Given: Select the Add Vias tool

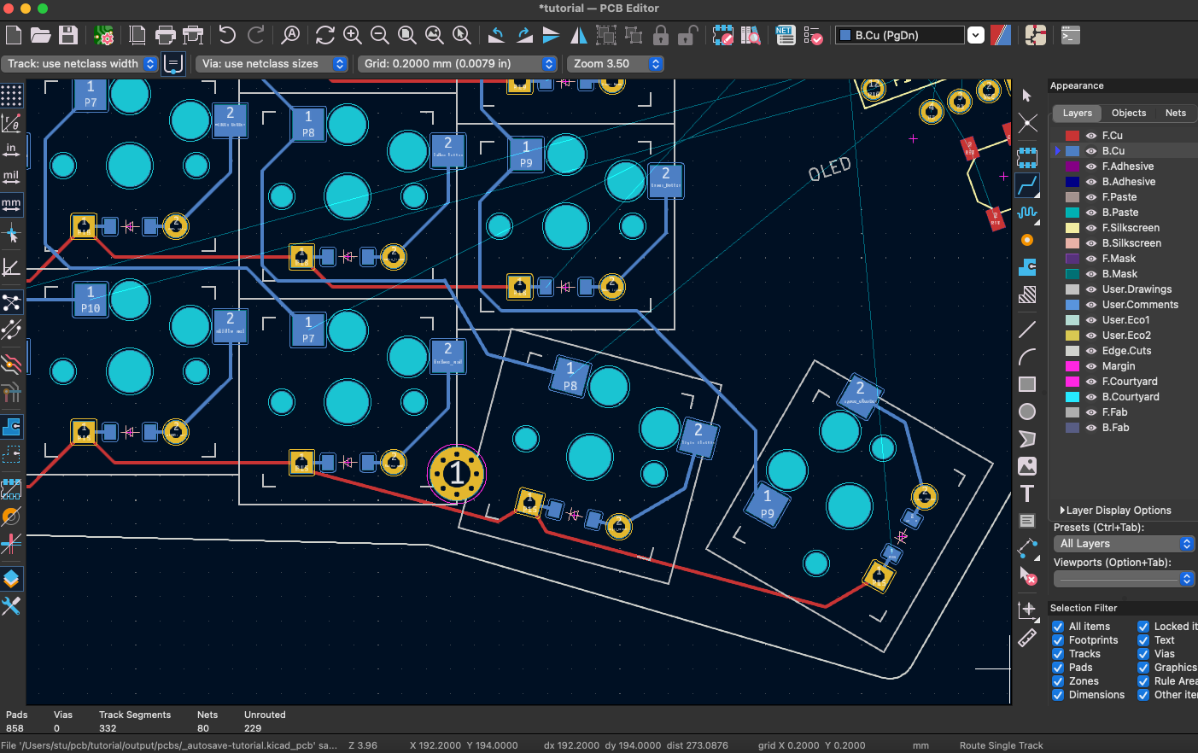Looking at the screenshot, I should point(1027,240).
